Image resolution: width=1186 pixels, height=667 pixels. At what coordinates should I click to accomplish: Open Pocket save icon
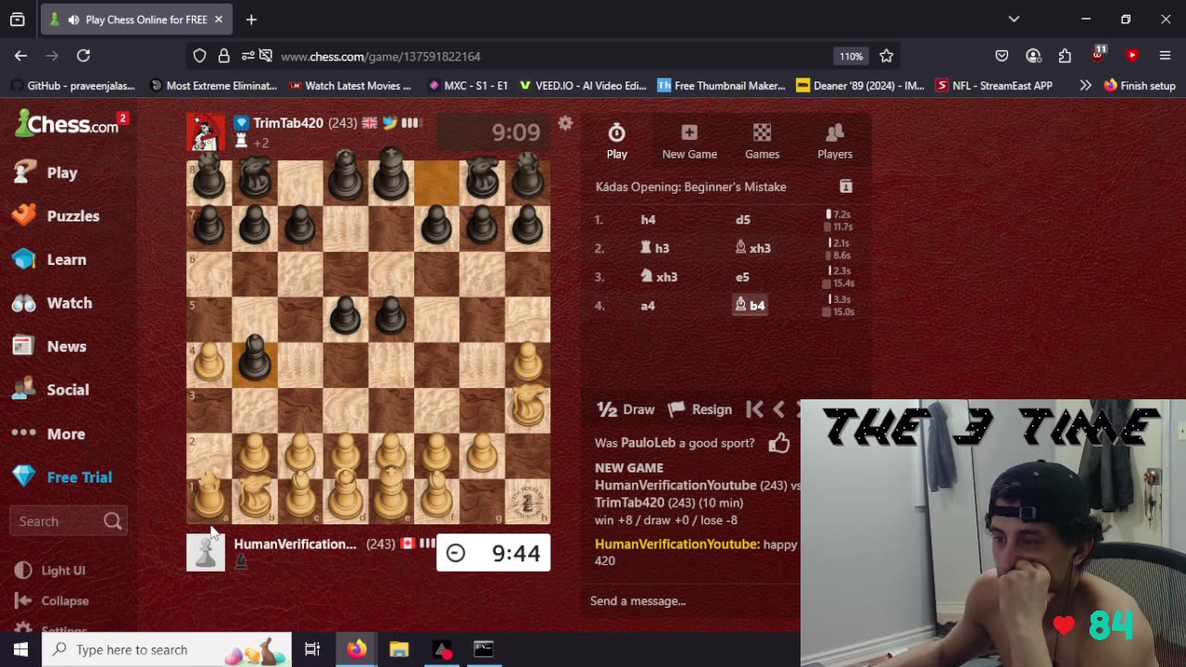[x=1002, y=56]
